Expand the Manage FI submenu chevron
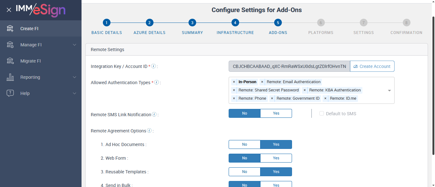435x187 pixels. point(75,45)
